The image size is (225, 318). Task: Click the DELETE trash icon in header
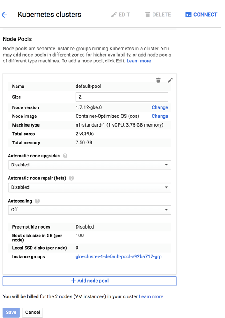point(148,15)
